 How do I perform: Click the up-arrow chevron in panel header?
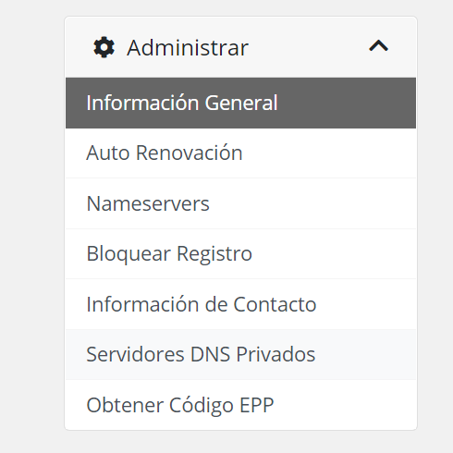[378, 45]
